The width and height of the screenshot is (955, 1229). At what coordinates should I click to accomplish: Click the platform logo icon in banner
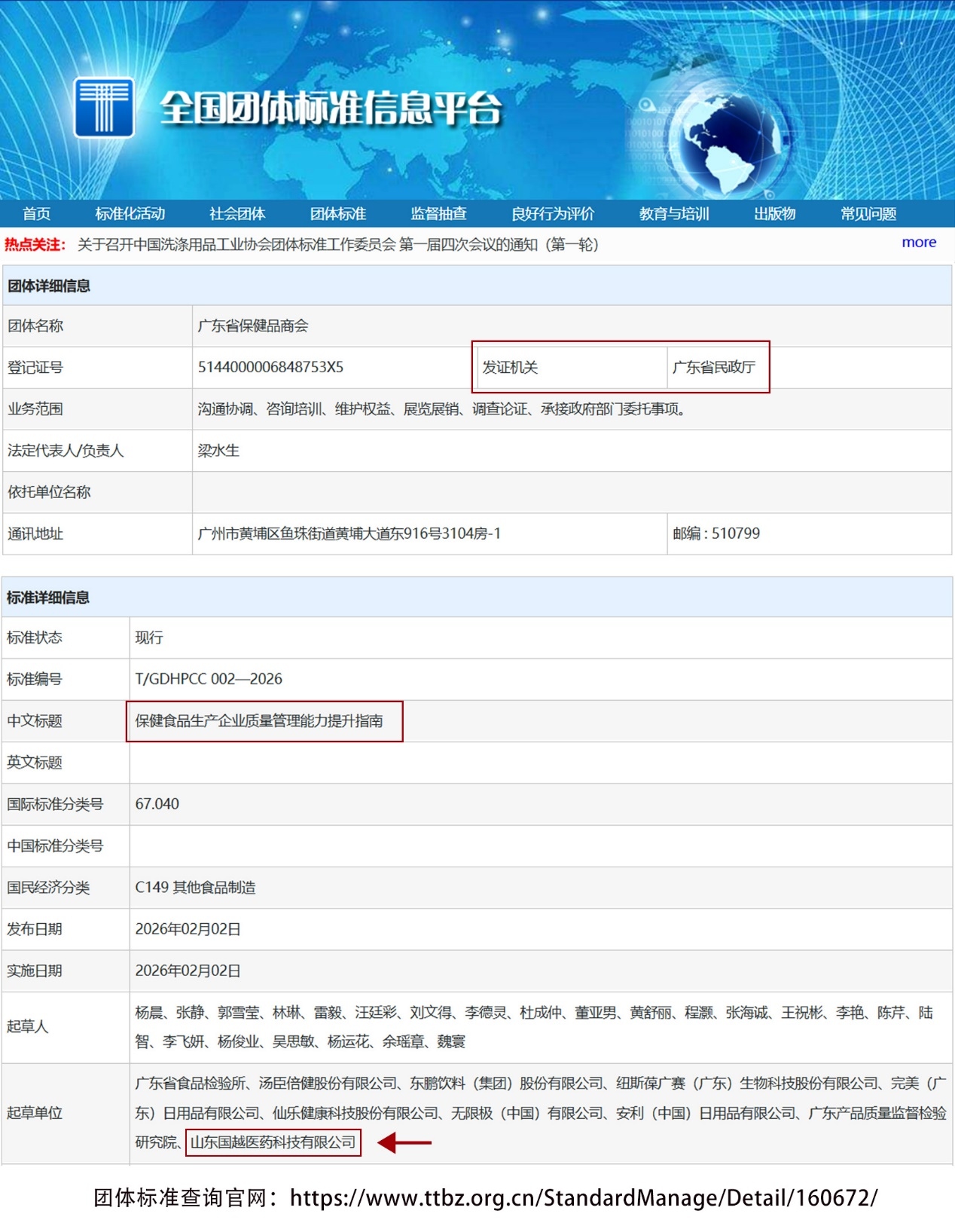(104, 107)
